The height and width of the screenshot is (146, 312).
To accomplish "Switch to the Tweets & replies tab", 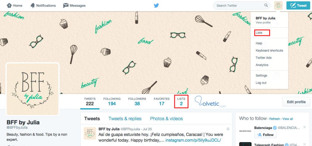I will [x=125, y=119].
